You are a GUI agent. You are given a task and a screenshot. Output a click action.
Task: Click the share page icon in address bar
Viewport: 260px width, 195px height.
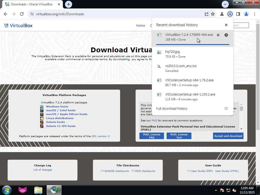tap(206, 14)
